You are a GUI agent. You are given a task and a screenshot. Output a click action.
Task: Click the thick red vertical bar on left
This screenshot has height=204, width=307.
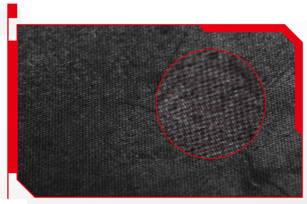(x=12, y=107)
